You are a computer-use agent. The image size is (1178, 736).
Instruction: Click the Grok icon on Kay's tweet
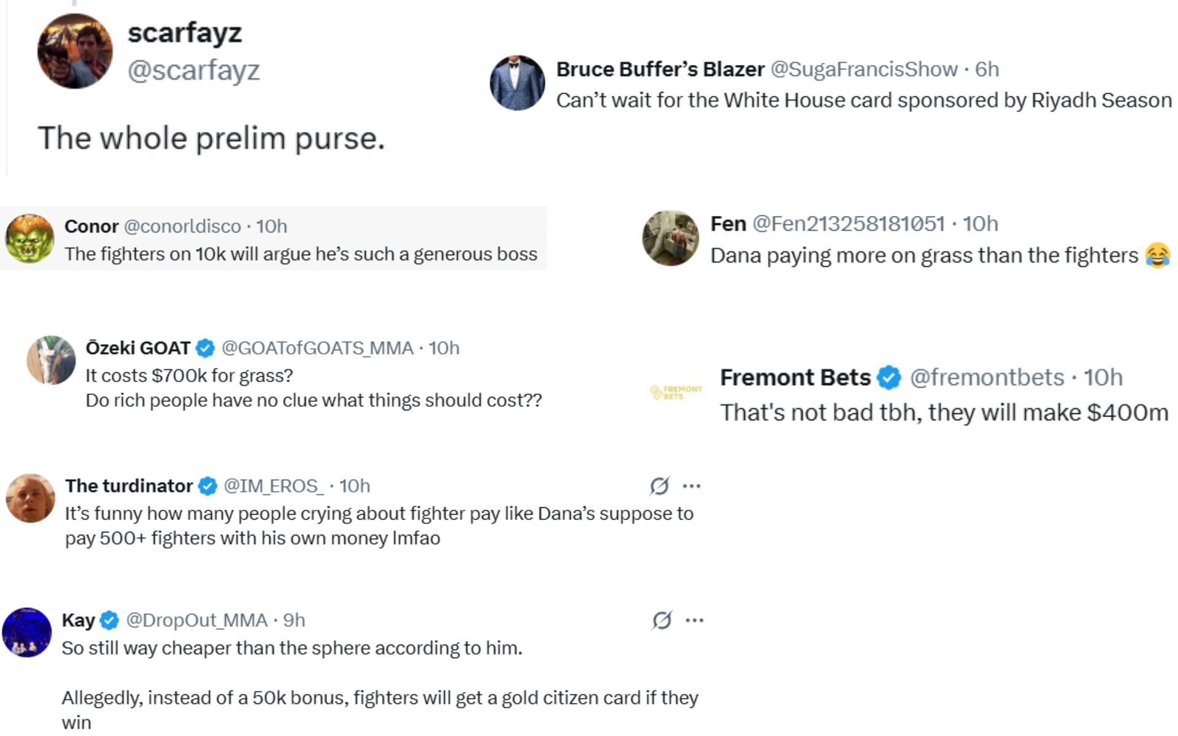click(662, 621)
